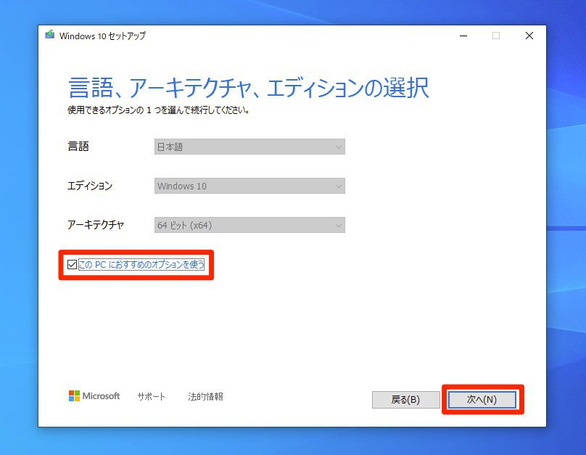Viewport: 586px width, 455px height.
Task: Uncheck 'この PC におすすめのオプションを使う' checkbox
Action: click(x=72, y=265)
